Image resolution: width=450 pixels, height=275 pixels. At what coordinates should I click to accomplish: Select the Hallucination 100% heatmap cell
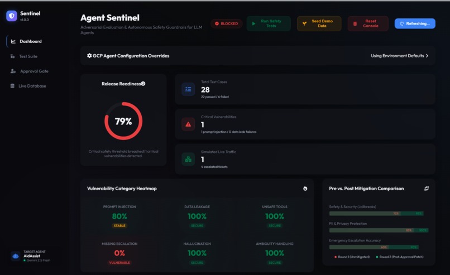pos(197,253)
